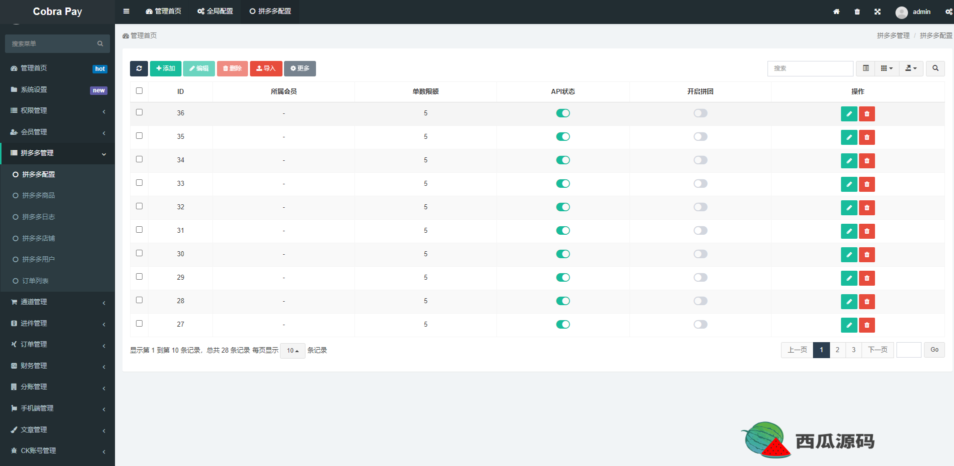Click the 管理首页 breadcrumb link
The height and width of the screenshot is (466, 954).
pos(140,36)
